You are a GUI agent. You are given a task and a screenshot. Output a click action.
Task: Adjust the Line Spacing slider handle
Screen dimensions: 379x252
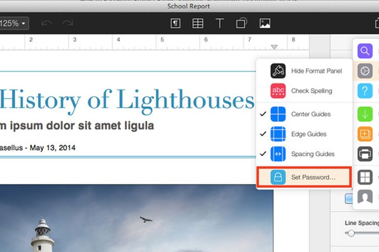(x=351, y=233)
